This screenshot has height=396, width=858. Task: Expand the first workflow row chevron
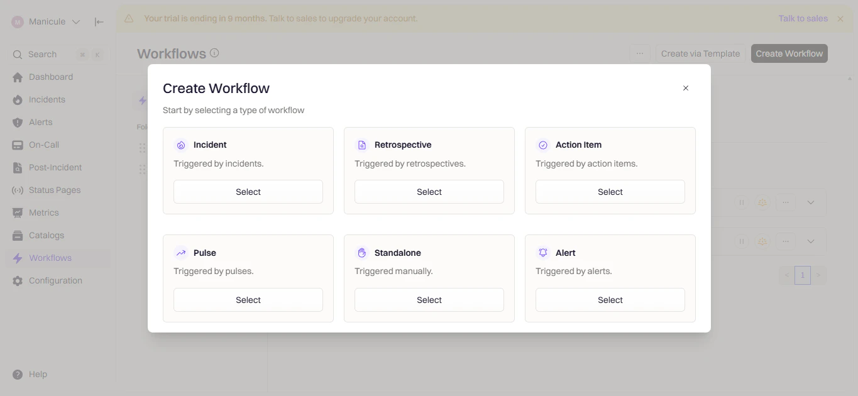point(811,202)
